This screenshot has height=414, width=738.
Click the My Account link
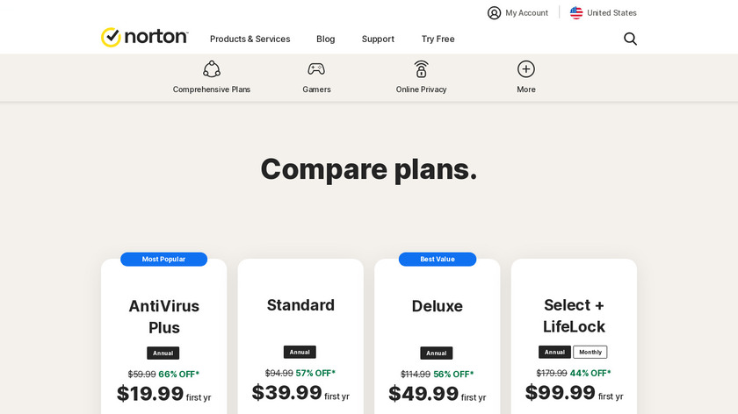(x=526, y=13)
